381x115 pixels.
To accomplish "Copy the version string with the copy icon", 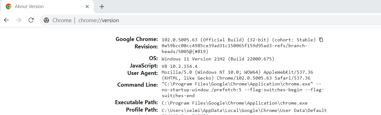I will coord(321,40).
